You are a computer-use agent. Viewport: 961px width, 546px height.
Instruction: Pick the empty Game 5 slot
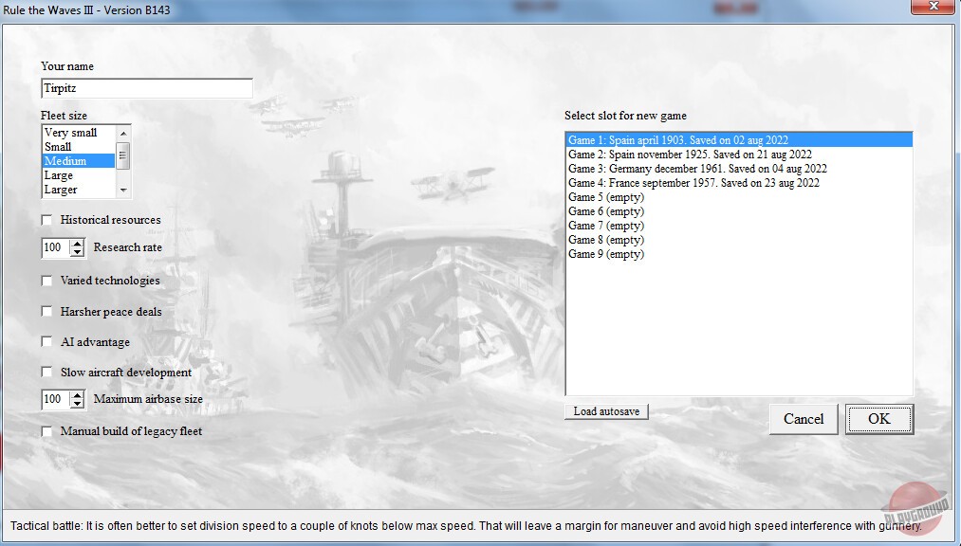tap(606, 197)
